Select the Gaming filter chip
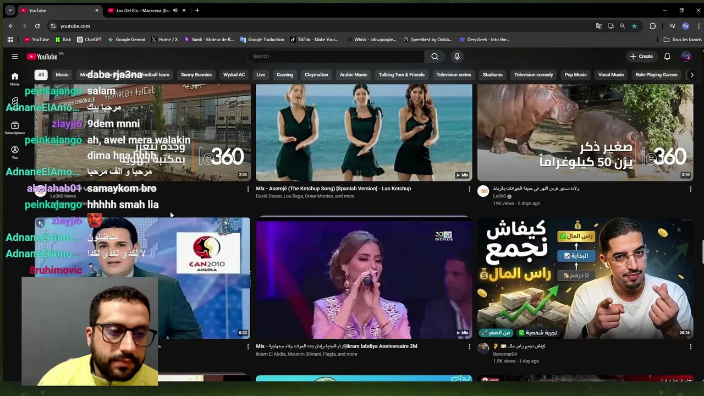Screen dimensions: 704x396 (285, 75)
